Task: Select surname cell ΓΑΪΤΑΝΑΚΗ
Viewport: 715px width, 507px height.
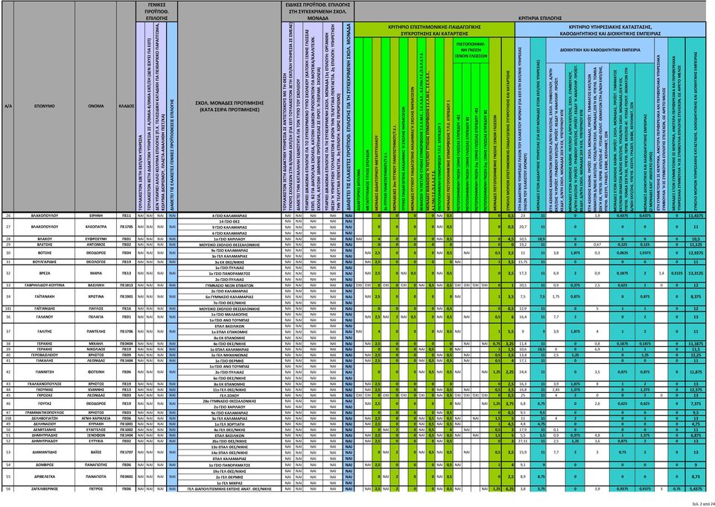Action: pyautogui.click(x=44, y=296)
